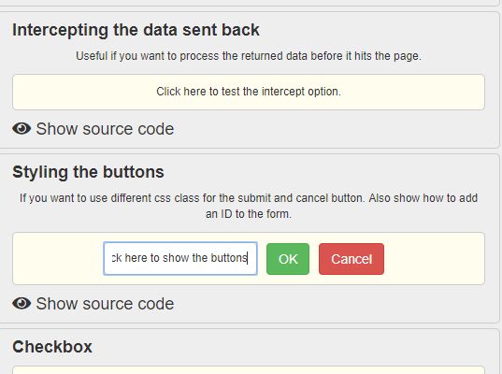The width and height of the screenshot is (502, 374).
Task: Click the 'Checkbox' section heading
Action: [x=52, y=347]
